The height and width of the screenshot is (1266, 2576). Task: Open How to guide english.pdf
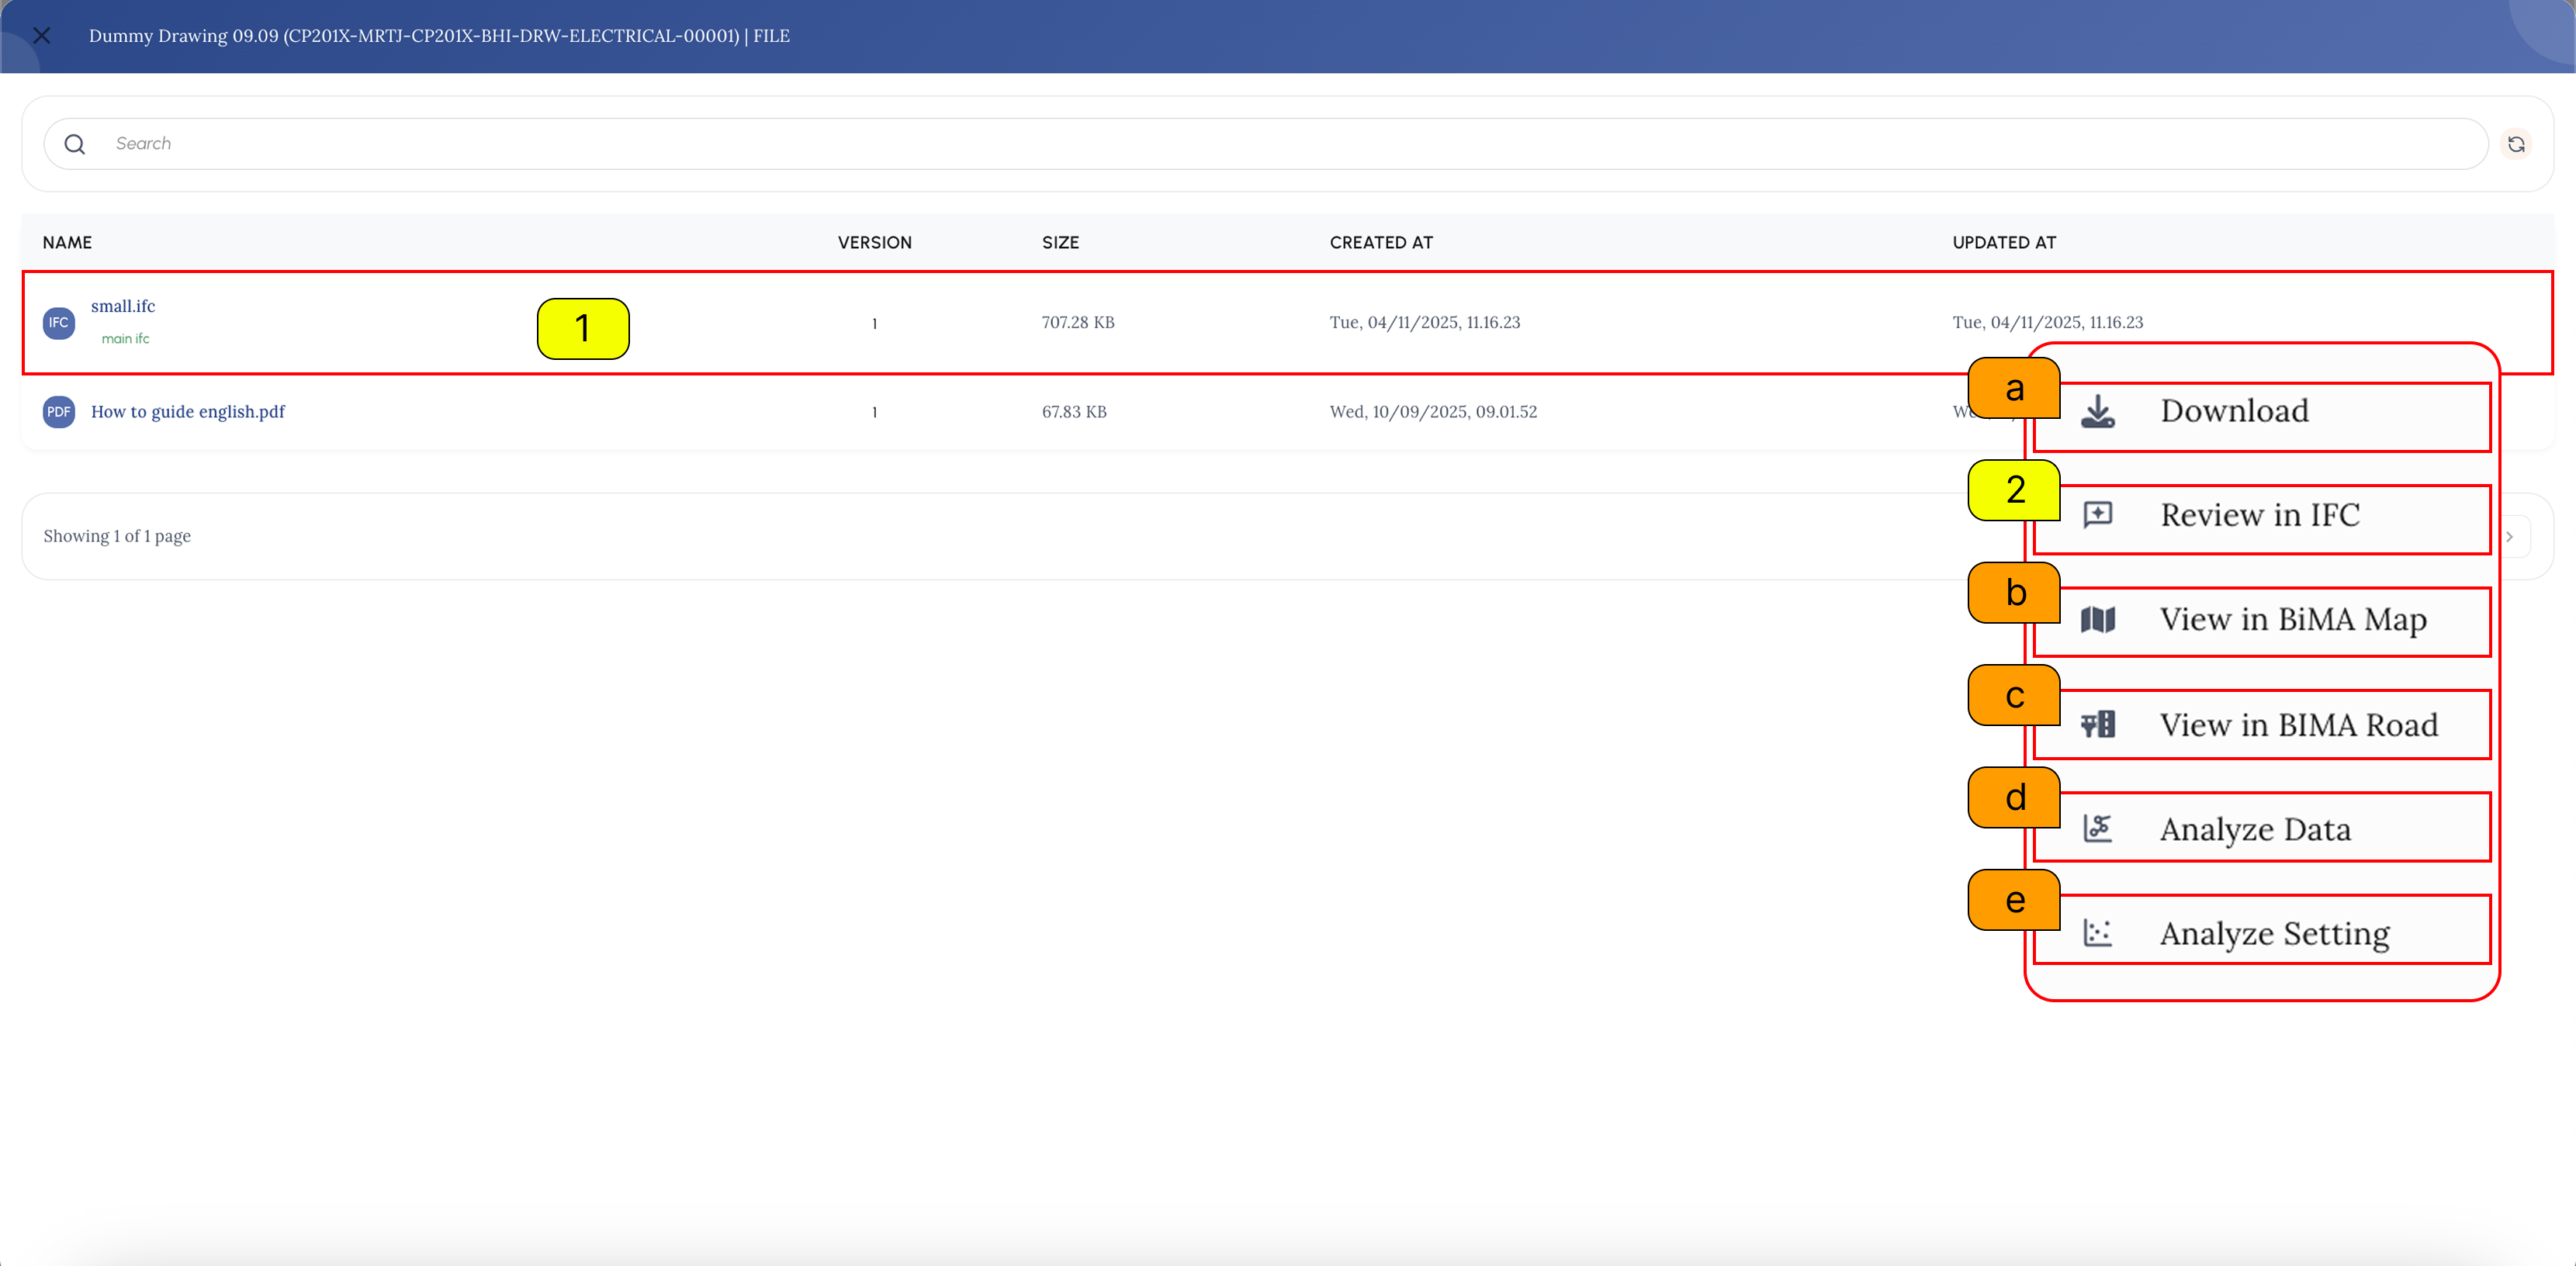[x=188, y=412]
